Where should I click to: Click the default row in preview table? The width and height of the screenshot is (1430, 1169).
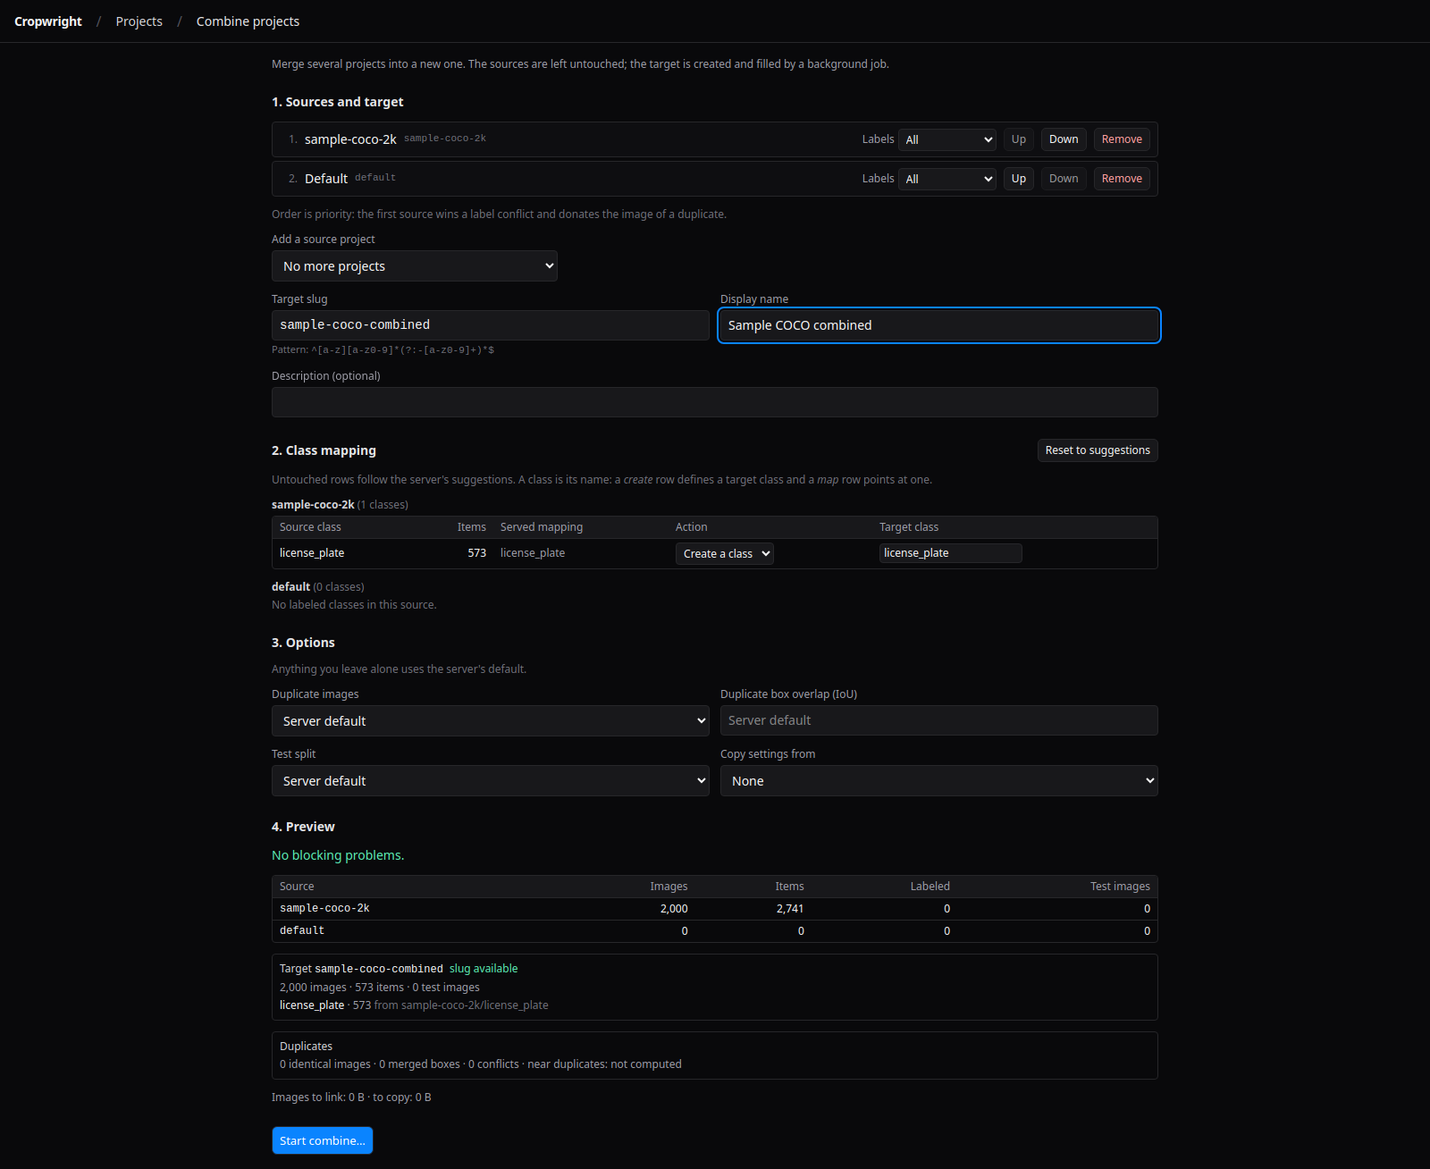click(x=715, y=931)
